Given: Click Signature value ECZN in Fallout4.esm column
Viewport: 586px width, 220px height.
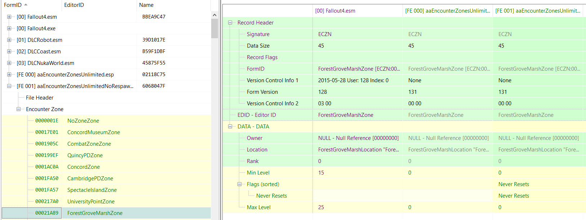Looking at the screenshot, I should pos(325,34).
